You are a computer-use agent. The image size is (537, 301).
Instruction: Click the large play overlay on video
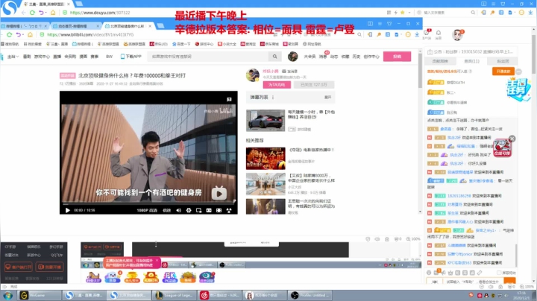(219, 193)
